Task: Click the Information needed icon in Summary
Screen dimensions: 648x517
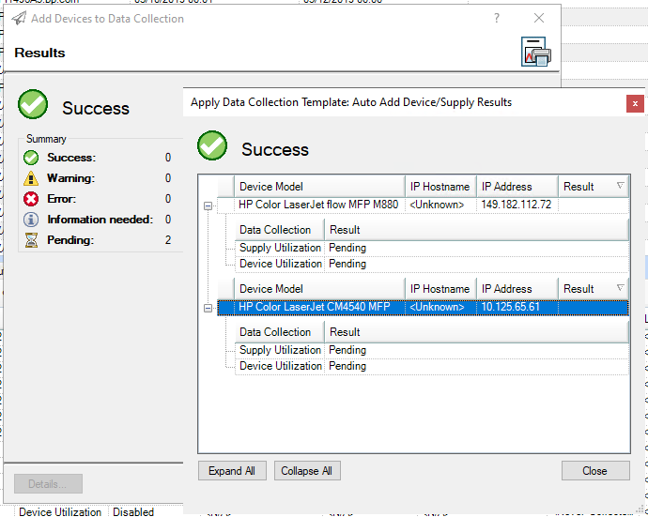Action: tap(31, 220)
